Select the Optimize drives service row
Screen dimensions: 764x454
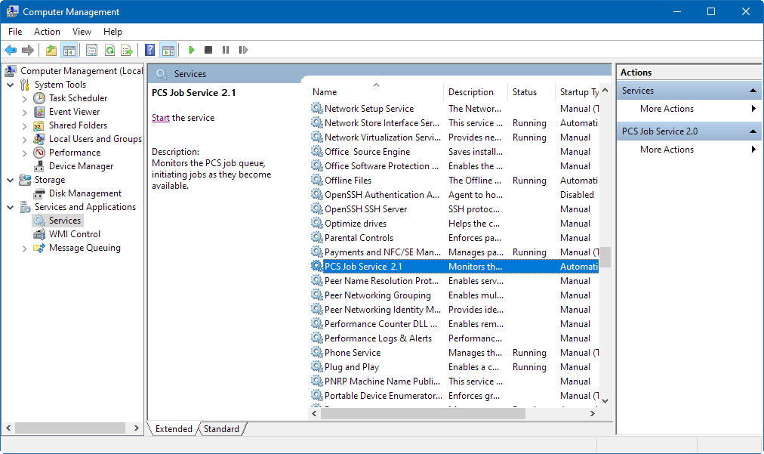point(454,224)
